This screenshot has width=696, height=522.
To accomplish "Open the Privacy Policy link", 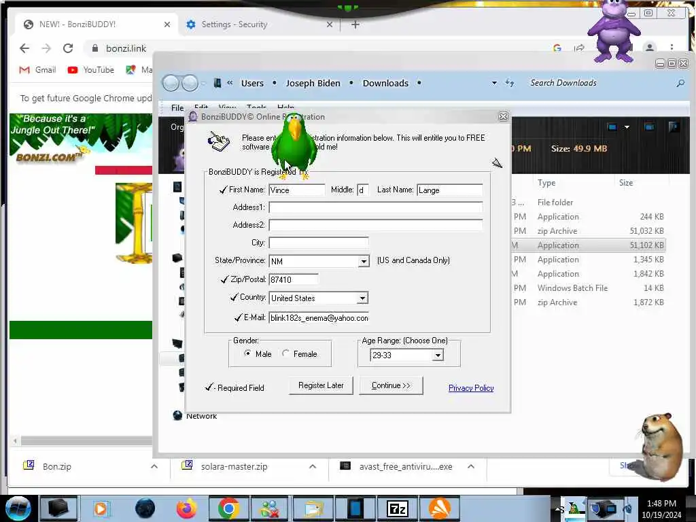I will 471,388.
